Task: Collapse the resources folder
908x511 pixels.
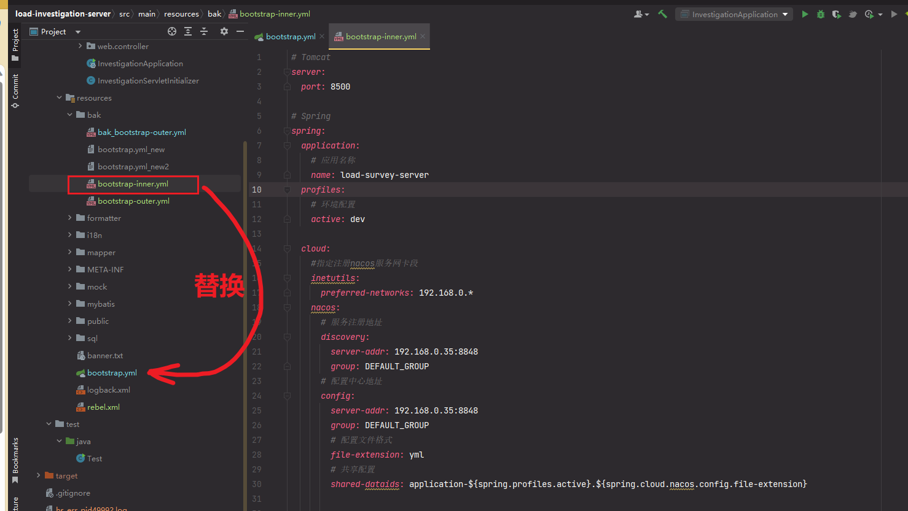Action: (59, 98)
